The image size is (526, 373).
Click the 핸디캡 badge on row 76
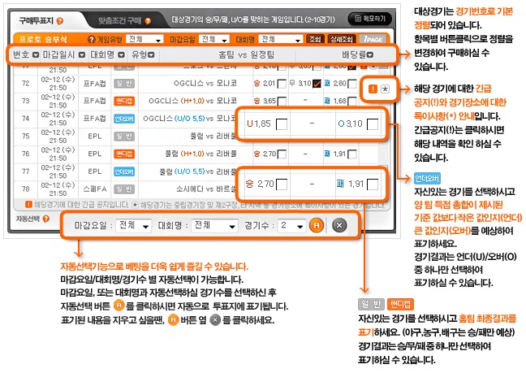click(x=124, y=154)
